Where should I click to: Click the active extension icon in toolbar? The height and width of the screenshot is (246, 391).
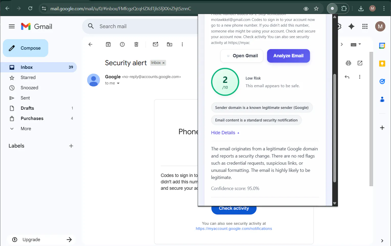[332, 8]
